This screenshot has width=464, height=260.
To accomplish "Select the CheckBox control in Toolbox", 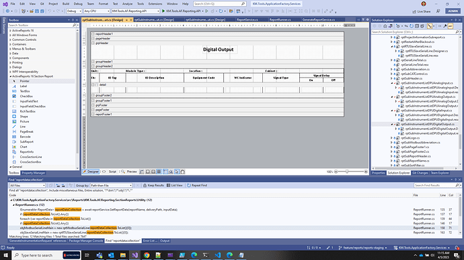I will [26, 96].
